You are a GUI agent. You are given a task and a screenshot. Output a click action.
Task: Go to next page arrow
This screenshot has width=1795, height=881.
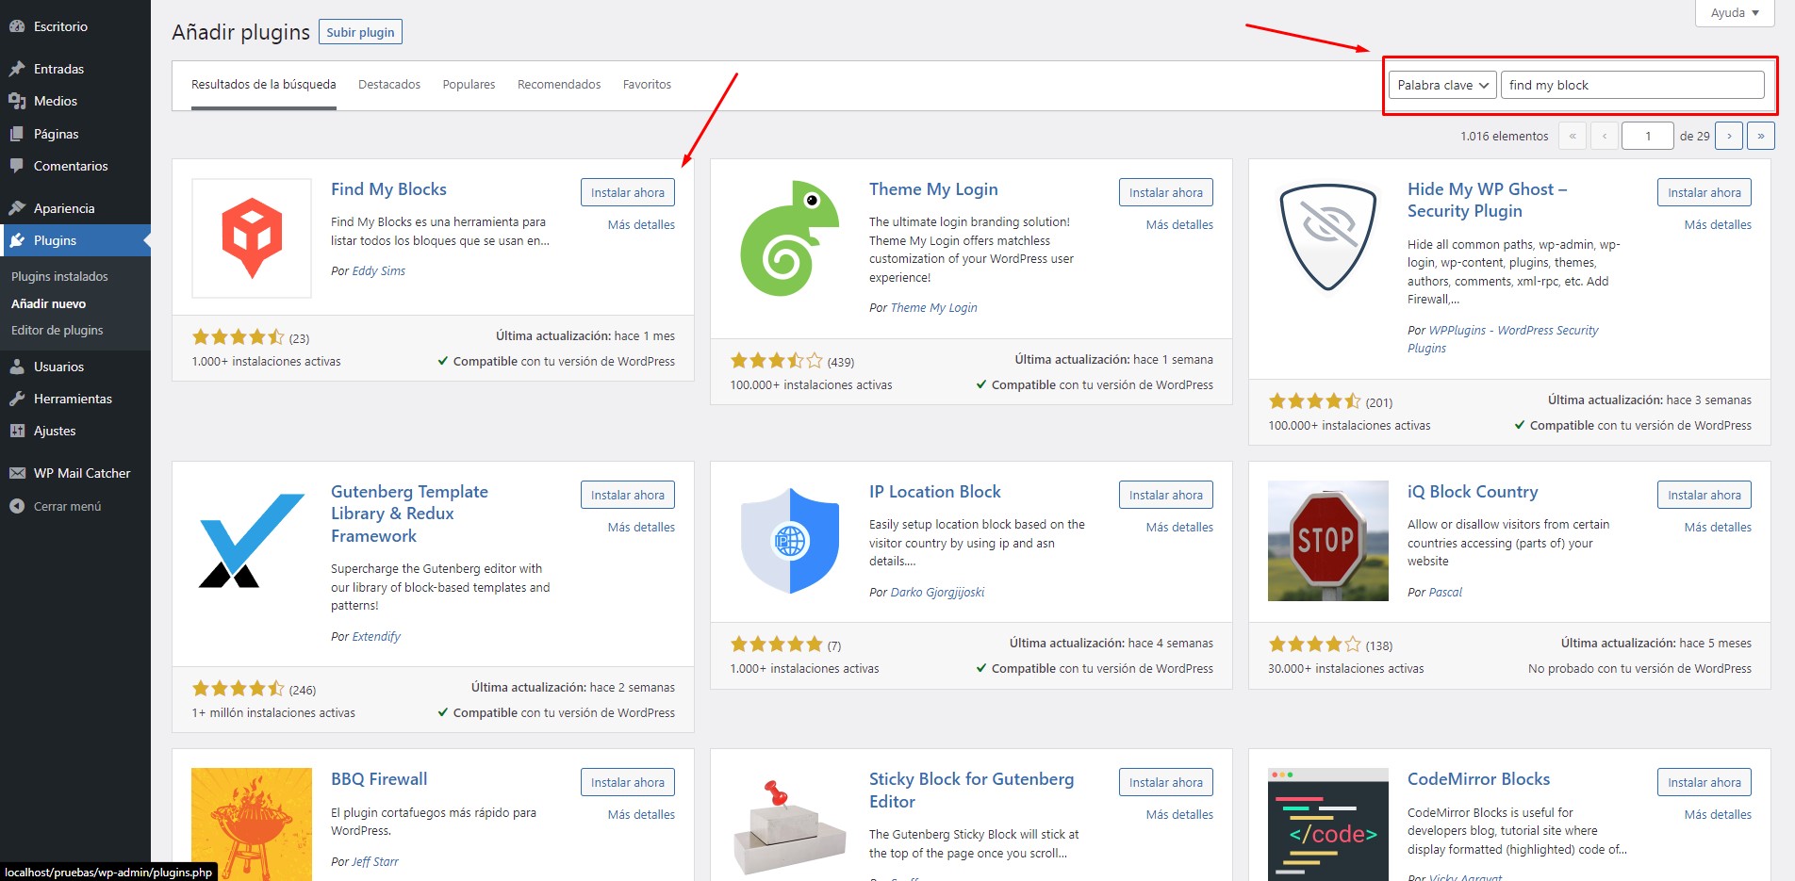point(1729,136)
